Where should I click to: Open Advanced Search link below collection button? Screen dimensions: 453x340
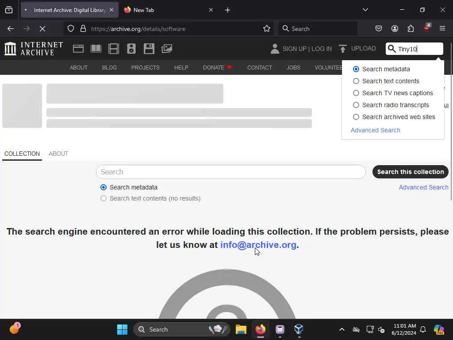point(423,187)
